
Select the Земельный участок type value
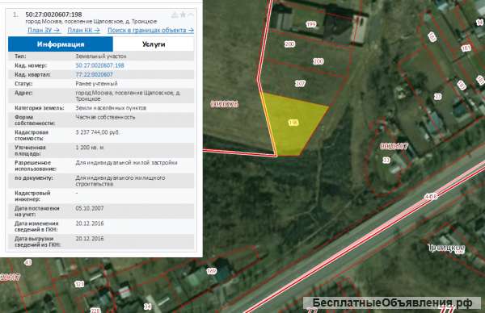pos(101,56)
